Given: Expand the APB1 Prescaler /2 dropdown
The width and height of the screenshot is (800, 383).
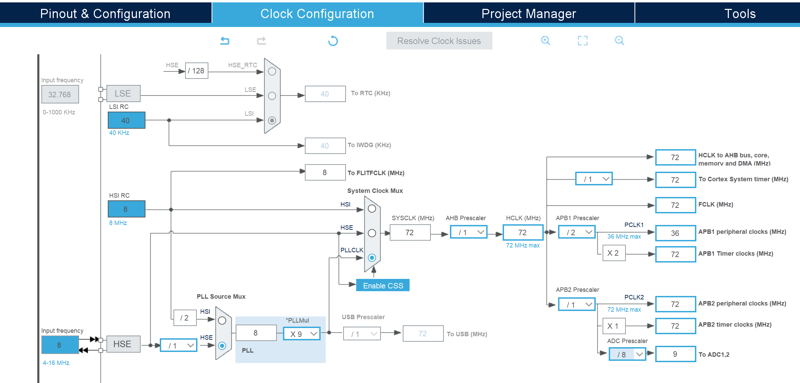Looking at the screenshot, I should 577,232.
